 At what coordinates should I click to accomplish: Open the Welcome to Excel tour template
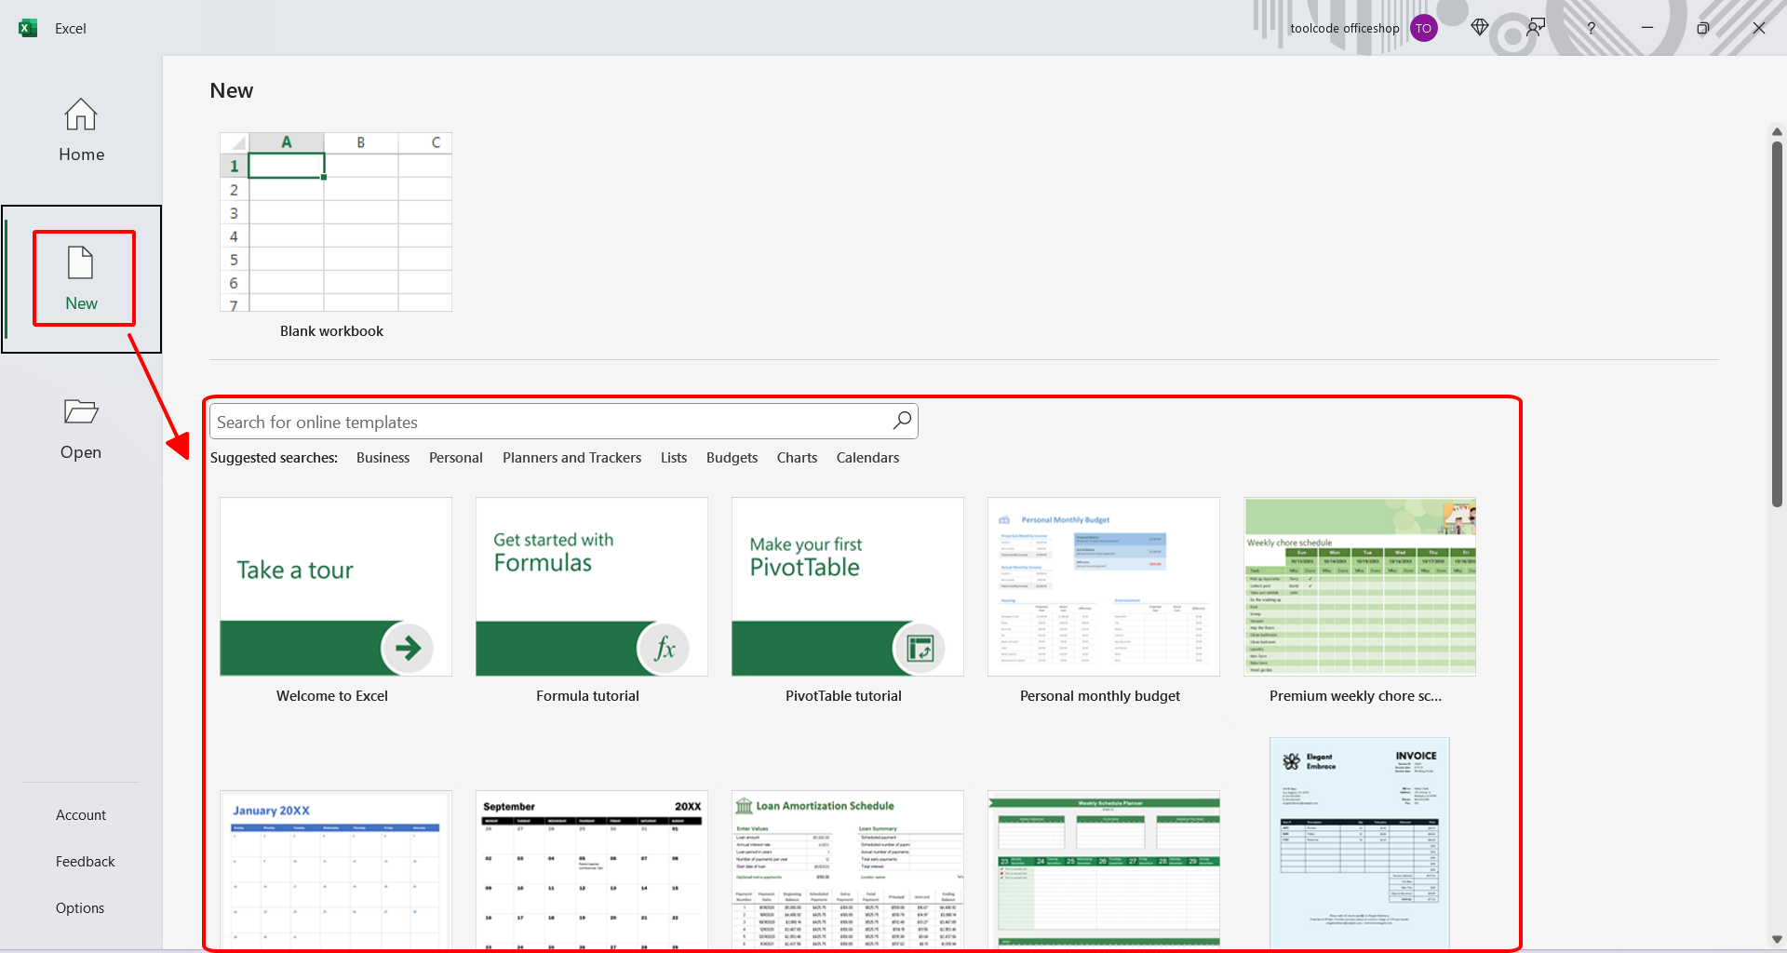click(336, 586)
